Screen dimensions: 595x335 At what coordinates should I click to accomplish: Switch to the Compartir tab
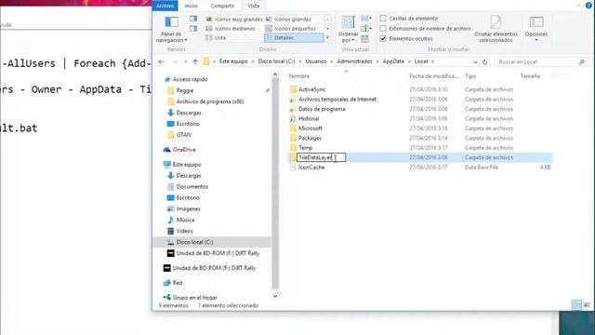[222, 6]
